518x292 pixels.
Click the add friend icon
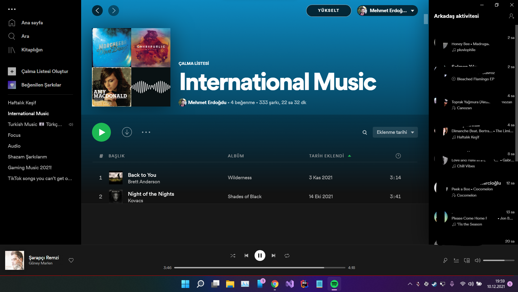click(511, 16)
